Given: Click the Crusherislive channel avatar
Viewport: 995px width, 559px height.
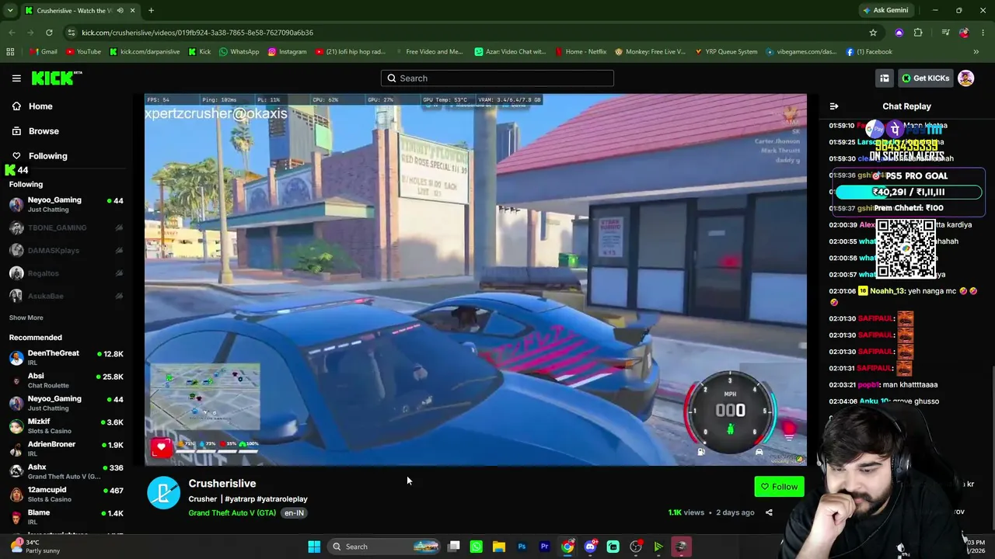Looking at the screenshot, I should (163, 493).
